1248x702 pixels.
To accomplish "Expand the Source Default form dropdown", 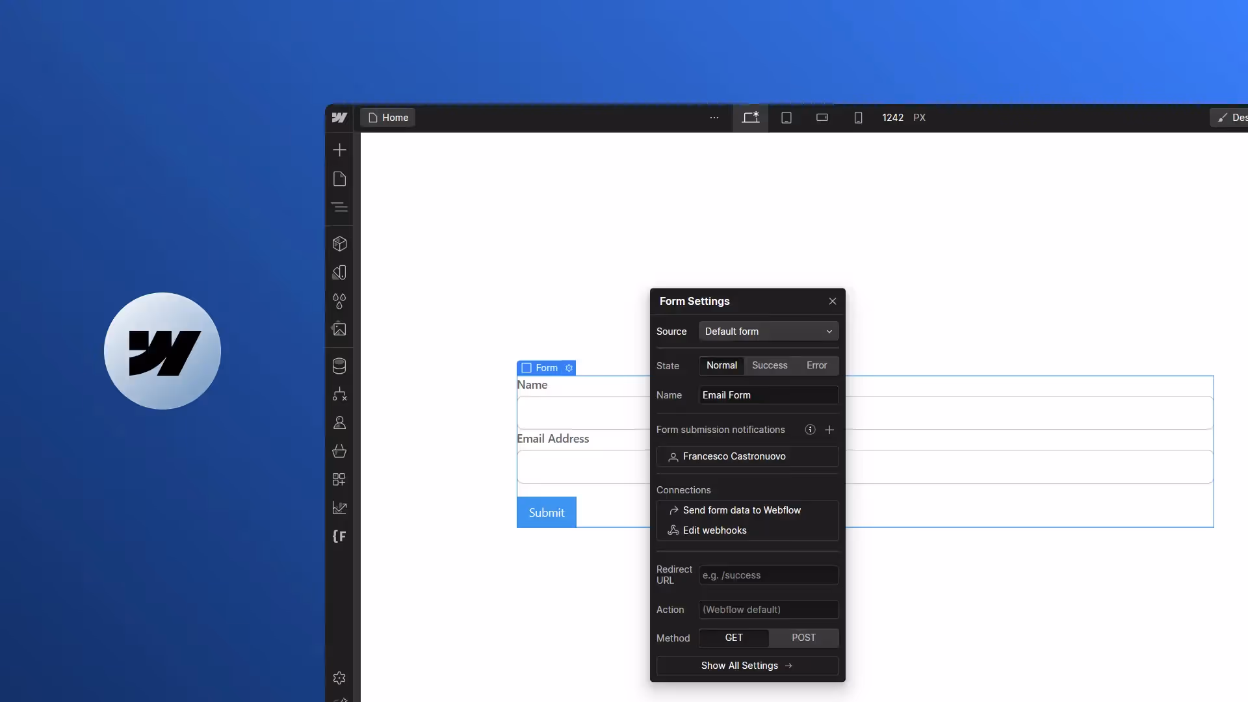I will coord(768,331).
